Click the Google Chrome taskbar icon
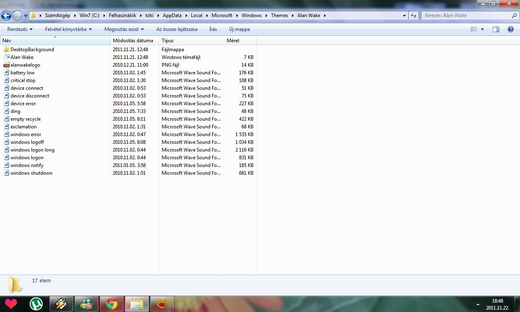 (112, 304)
